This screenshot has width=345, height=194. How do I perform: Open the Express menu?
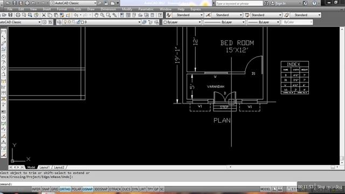(x=196, y=9)
